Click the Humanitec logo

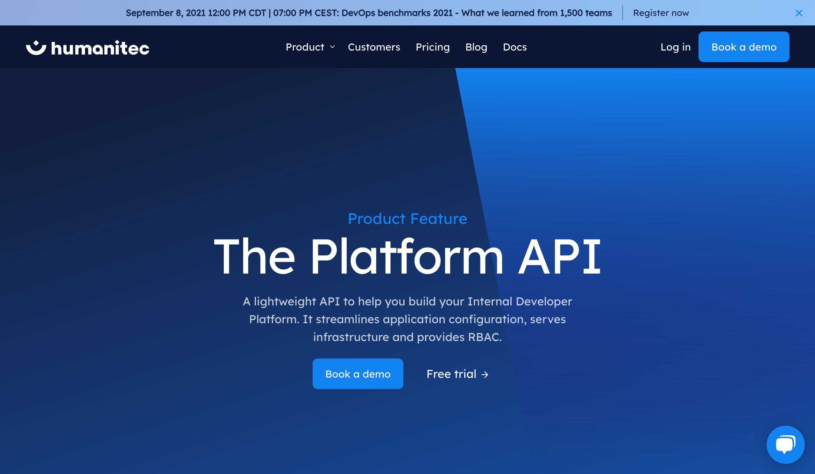pos(87,47)
